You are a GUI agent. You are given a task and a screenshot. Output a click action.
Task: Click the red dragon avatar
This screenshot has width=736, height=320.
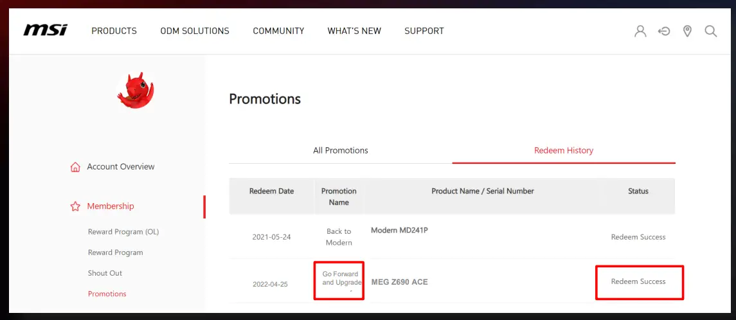point(135,90)
